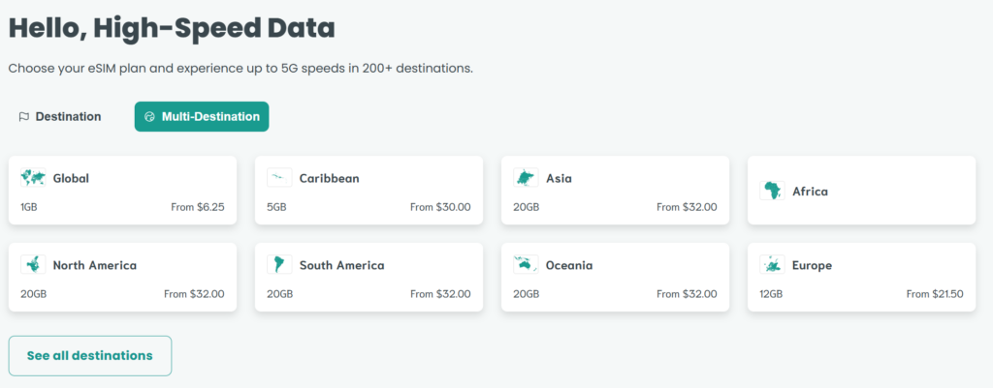The image size is (993, 388).
Task: Click the Oceania map icon
Action: (x=526, y=265)
